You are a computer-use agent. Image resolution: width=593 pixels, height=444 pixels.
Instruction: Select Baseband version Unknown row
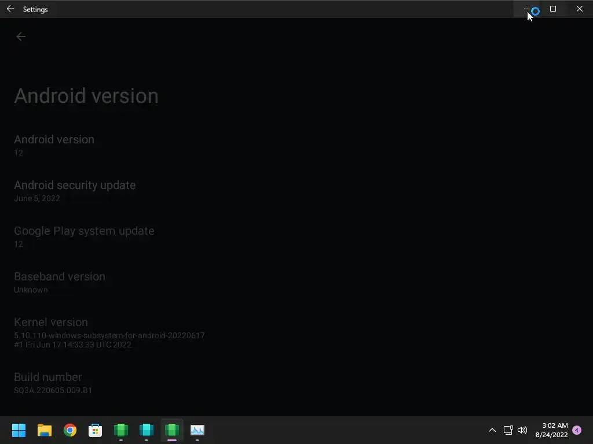coord(296,282)
